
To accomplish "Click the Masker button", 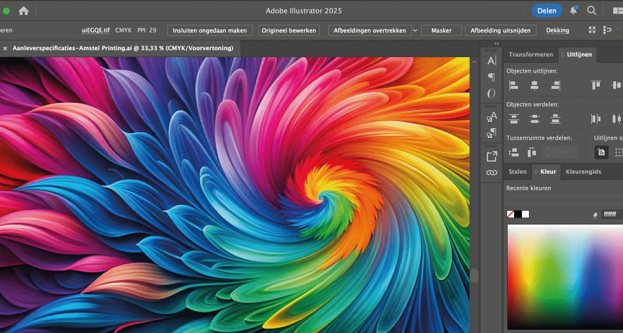I will (x=441, y=30).
